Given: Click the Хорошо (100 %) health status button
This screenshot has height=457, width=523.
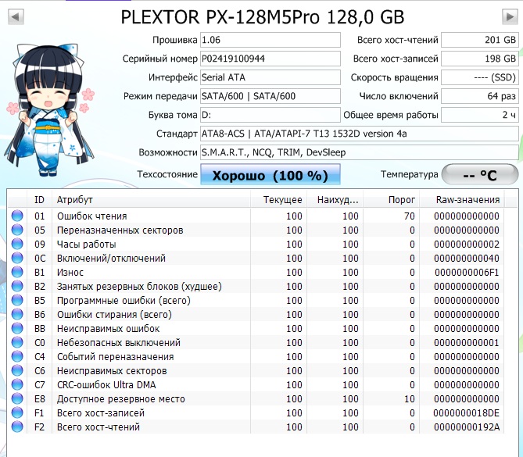Looking at the screenshot, I should click(x=270, y=174).
